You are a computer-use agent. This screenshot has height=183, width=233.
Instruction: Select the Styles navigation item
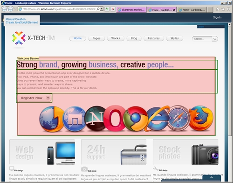(x=175, y=38)
